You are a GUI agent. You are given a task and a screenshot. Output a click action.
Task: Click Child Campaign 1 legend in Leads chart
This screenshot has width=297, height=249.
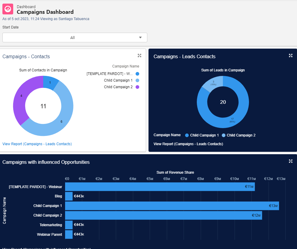click(x=202, y=135)
